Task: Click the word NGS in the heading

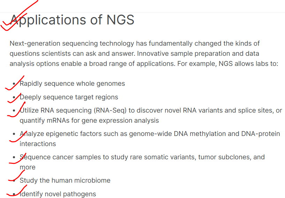Action: coord(120,20)
